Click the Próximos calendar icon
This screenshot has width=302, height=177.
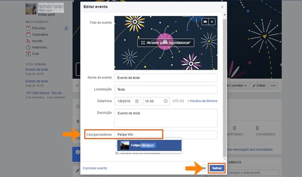pyautogui.click(x=28, y=28)
